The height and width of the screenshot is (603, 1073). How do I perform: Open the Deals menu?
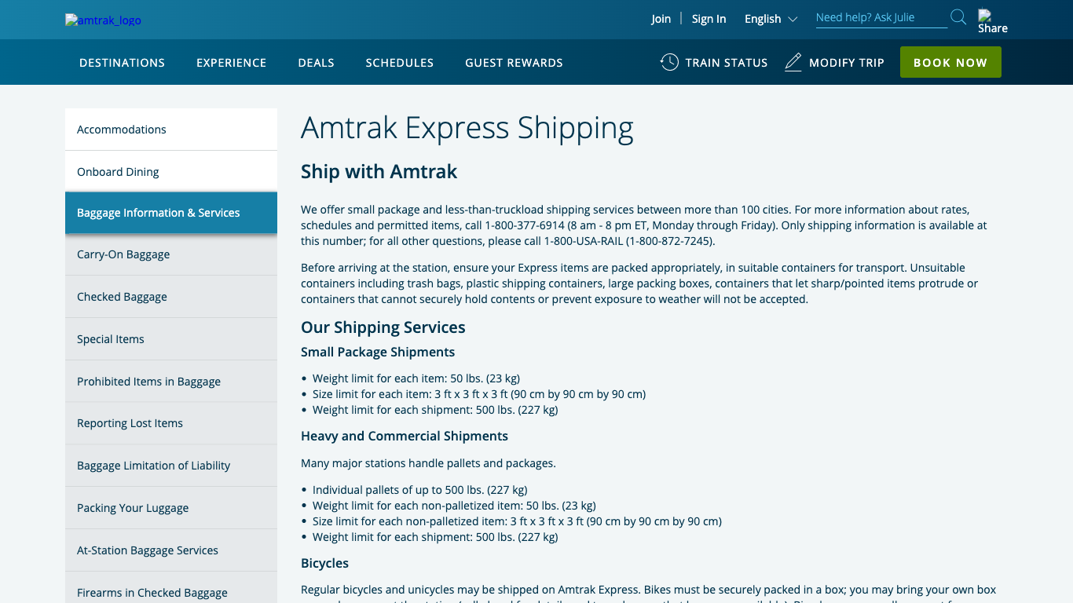coord(316,63)
